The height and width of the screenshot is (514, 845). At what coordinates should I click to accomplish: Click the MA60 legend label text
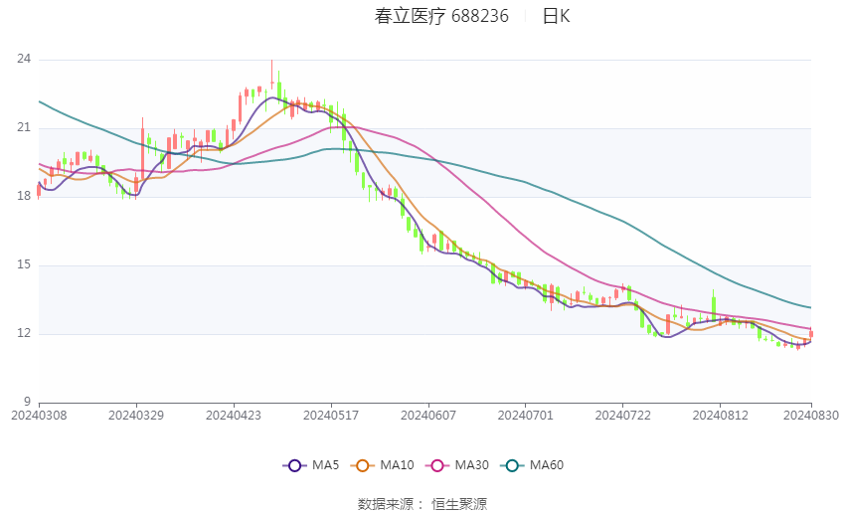547,465
